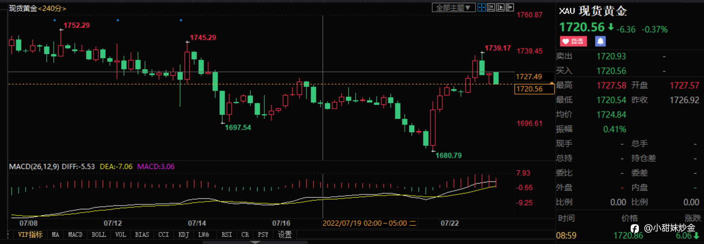Switch to the BOLL indicator
704x244 pixels.
(x=99, y=235)
